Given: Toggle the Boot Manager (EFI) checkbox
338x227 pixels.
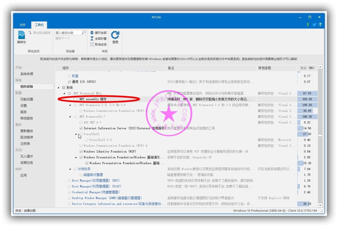Looking at the screenshot, I should (x=70, y=180).
